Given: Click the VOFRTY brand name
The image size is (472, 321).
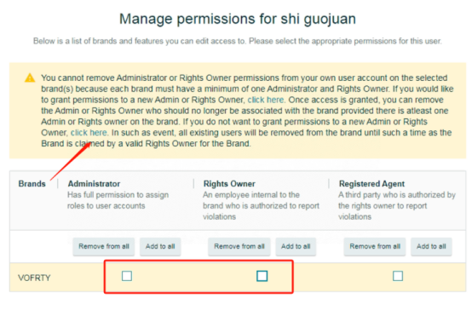Looking at the screenshot, I should coord(34,278).
